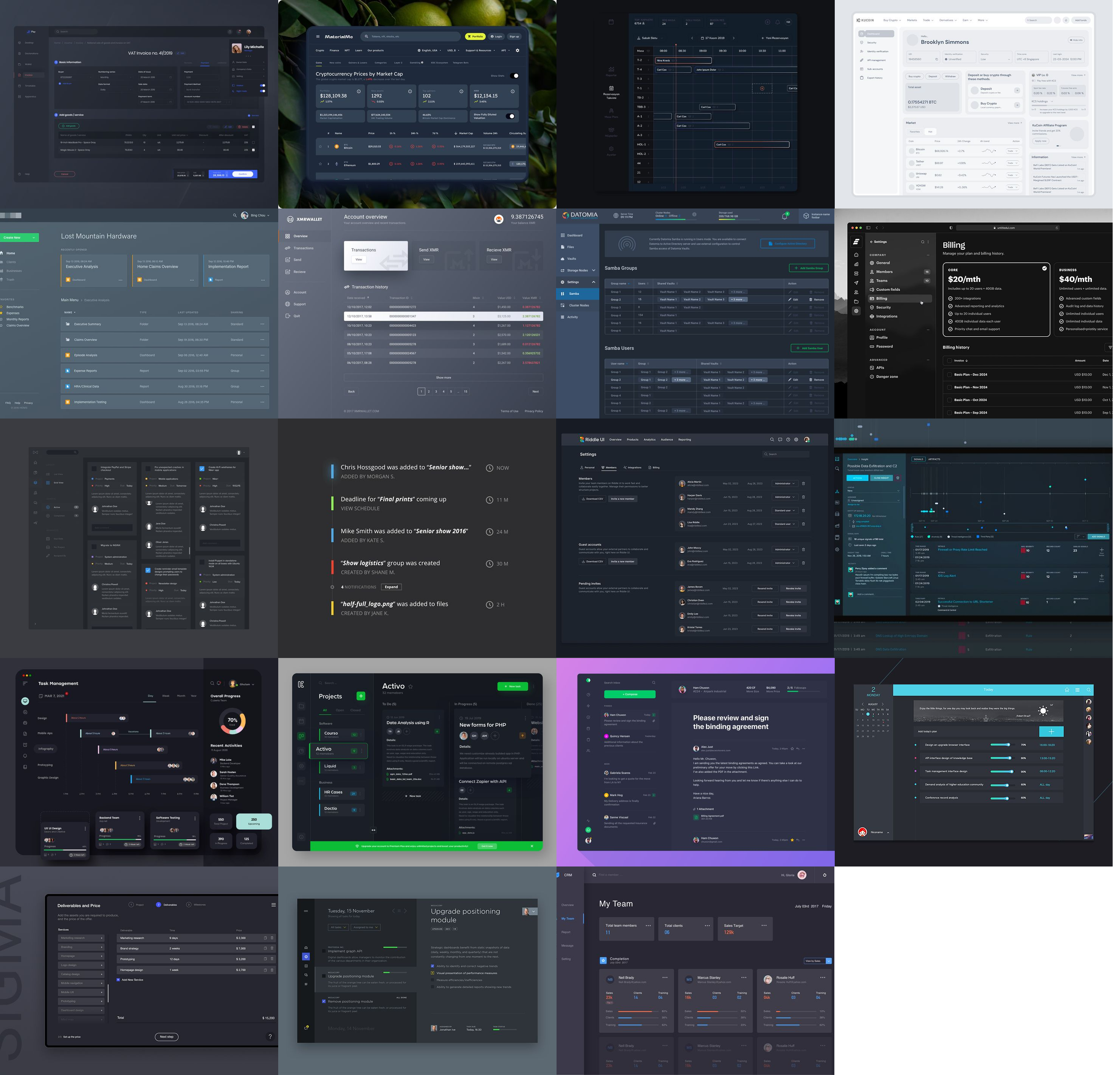Click the home icon in Untitled UI left rail
Viewport: 1113px width, 1075px height.
[856, 255]
